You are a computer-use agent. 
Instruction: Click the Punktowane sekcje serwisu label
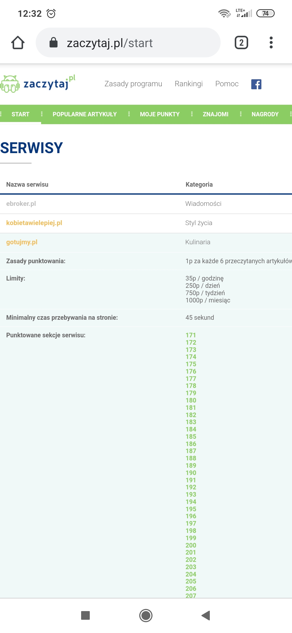pyautogui.click(x=46, y=335)
